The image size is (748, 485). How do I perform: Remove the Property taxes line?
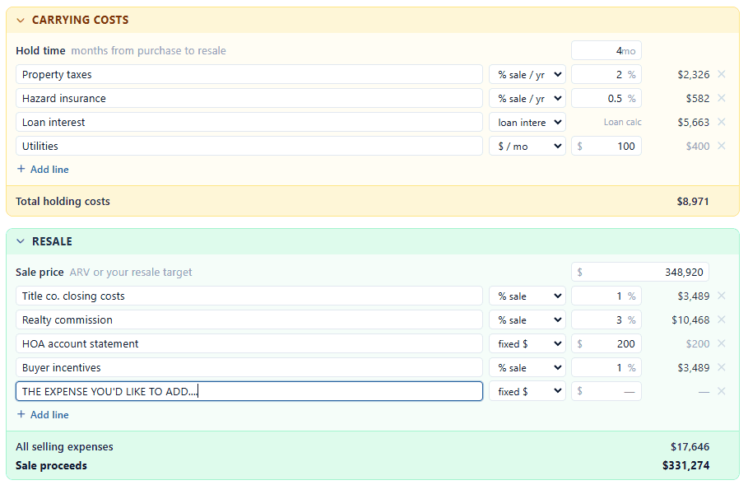pyautogui.click(x=722, y=74)
